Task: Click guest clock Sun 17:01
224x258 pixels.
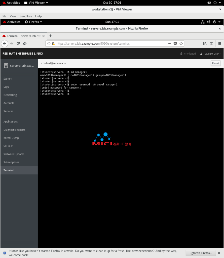Action: (x=112, y=22)
